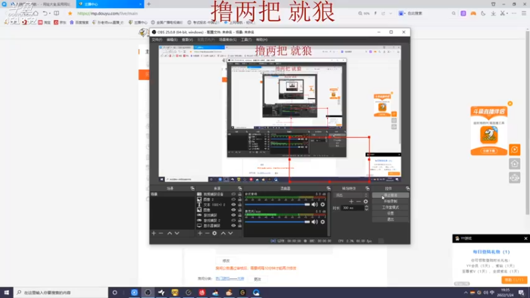
Task: Open OBS Tools menu
Action: [246, 40]
